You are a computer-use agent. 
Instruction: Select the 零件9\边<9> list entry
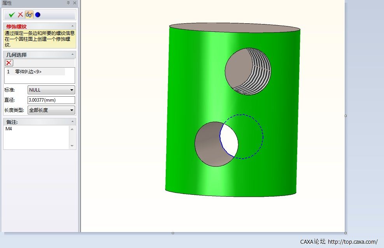[35, 71]
